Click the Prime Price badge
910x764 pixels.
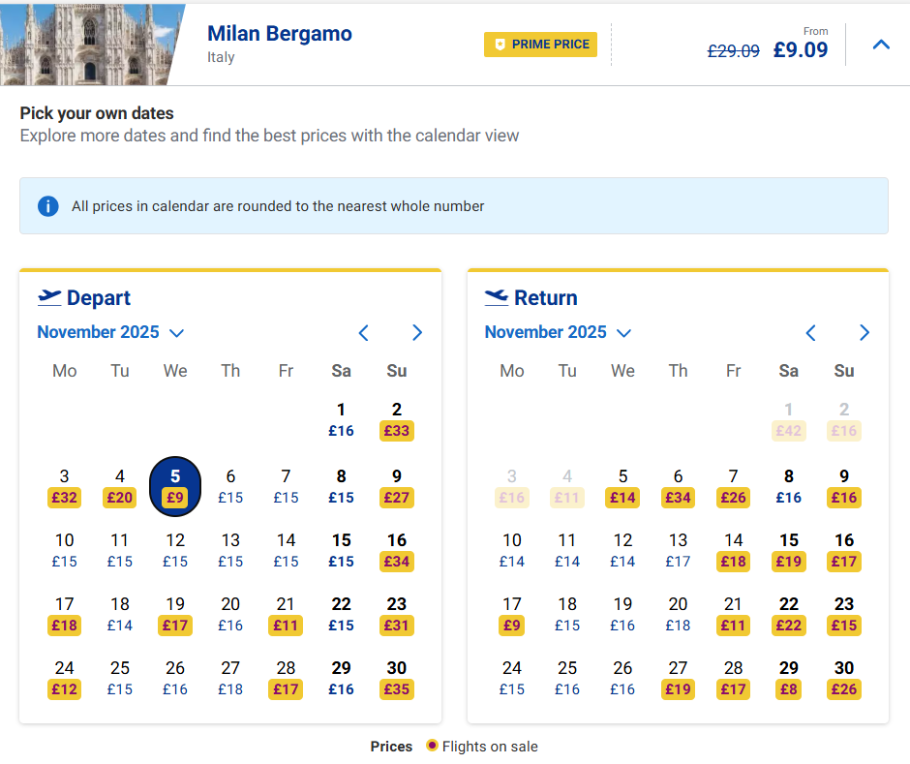pos(541,45)
